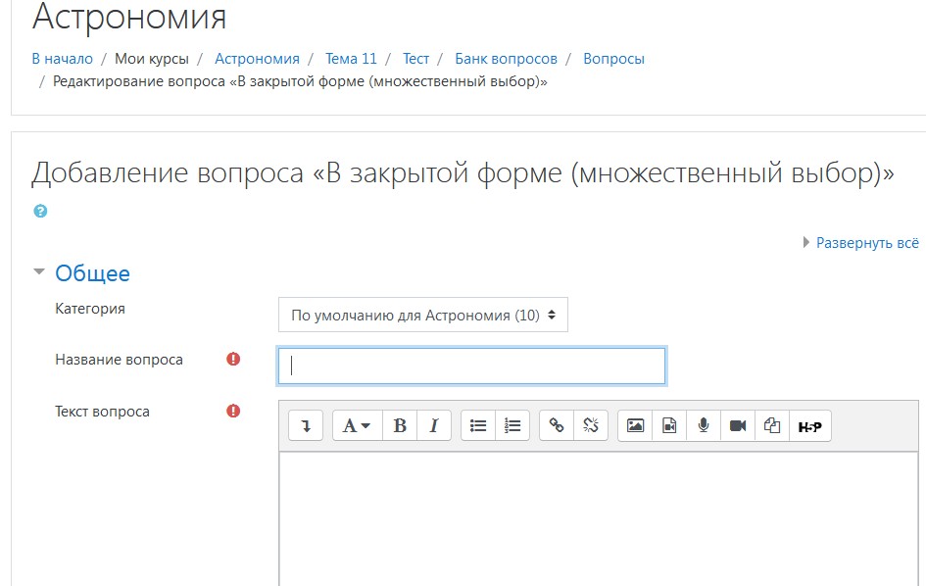This screenshot has height=586, width=926.
Task: Insert a hyperlink via the link icon
Action: coord(557,425)
